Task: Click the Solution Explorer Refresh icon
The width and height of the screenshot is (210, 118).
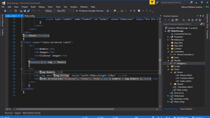Action: pyautogui.click(x=193, y=20)
